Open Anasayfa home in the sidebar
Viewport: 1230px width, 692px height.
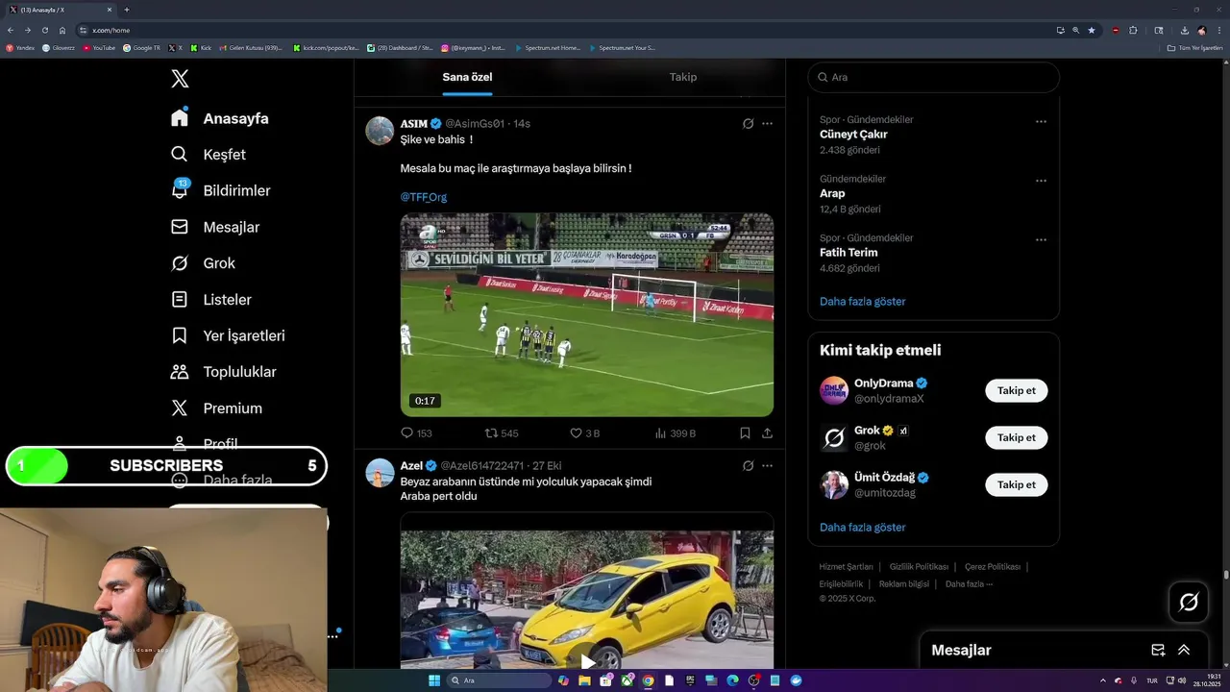coord(220,118)
